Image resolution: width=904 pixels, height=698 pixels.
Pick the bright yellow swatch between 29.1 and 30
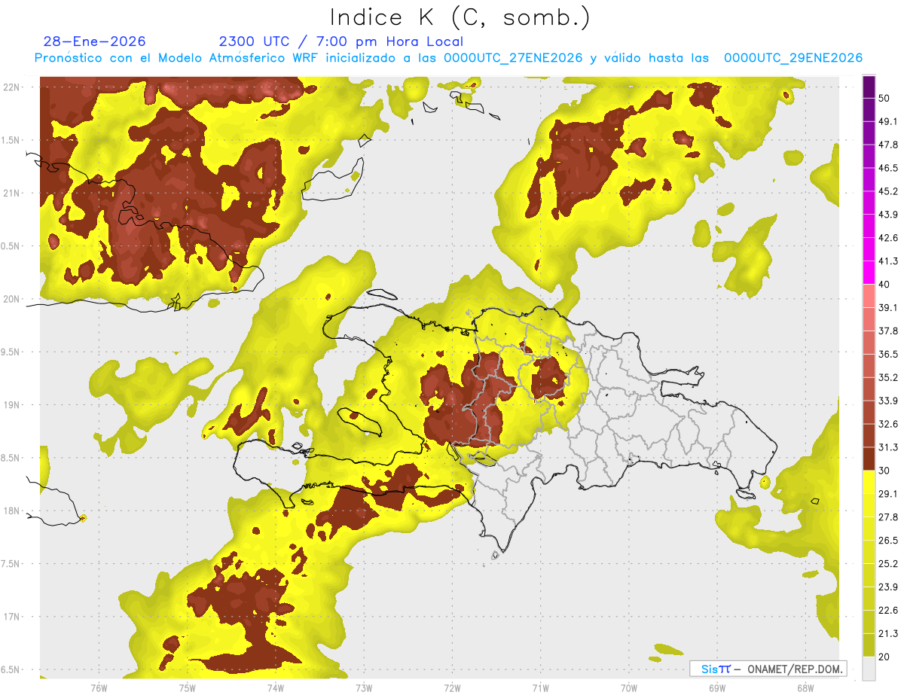(x=869, y=482)
